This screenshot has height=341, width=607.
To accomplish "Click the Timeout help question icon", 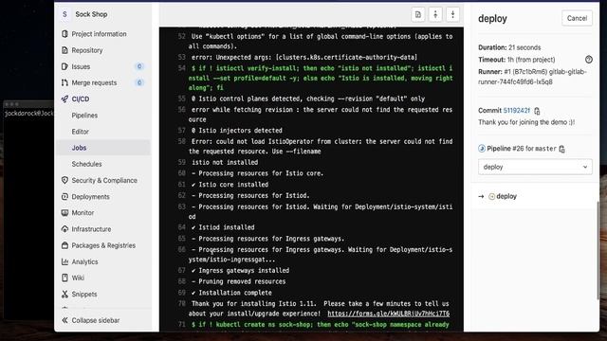I will 588,60.
